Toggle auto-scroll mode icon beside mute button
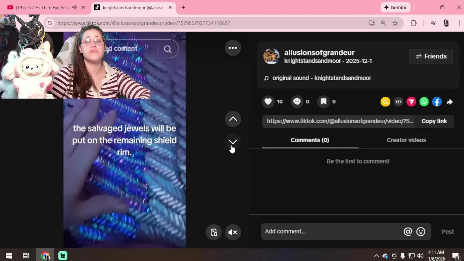The height and width of the screenshot is (261, 464). (x=214, y=232)
